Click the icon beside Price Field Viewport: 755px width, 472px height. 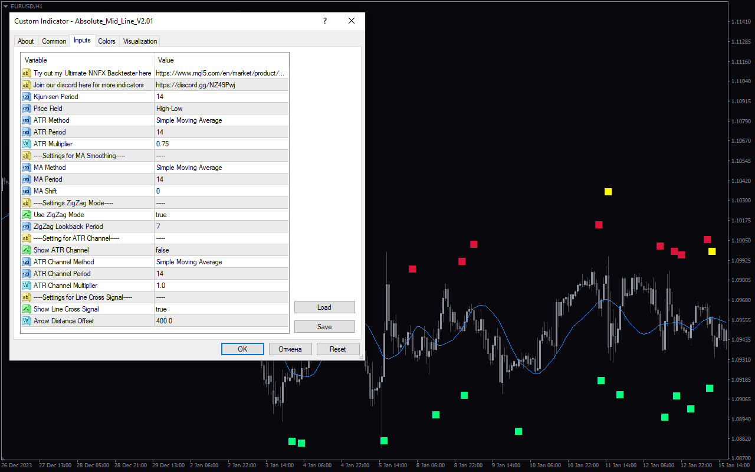coord(27,109)
